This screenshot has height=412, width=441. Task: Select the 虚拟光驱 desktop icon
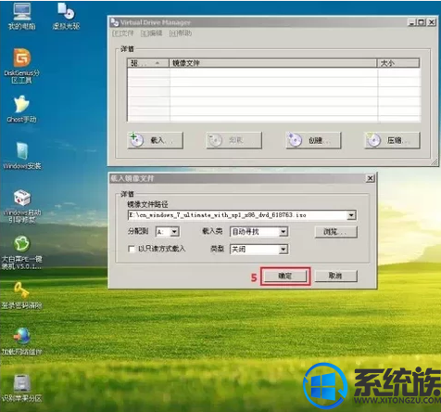click(x=66, y=11)
